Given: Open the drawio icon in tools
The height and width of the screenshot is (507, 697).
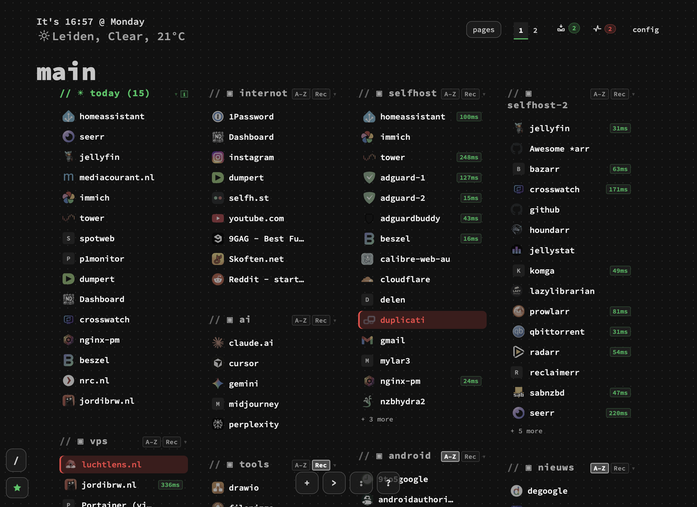Looking at the screenshot, I should [218, 488].
